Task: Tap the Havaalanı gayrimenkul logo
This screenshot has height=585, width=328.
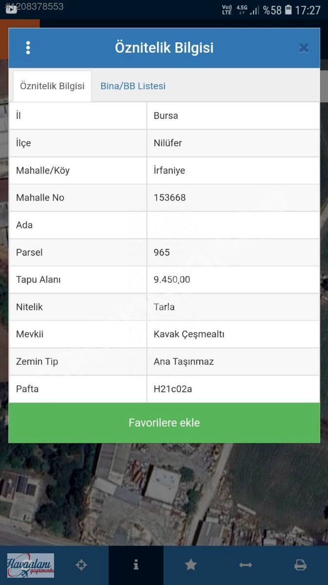Action: click(x=30, y=565)
